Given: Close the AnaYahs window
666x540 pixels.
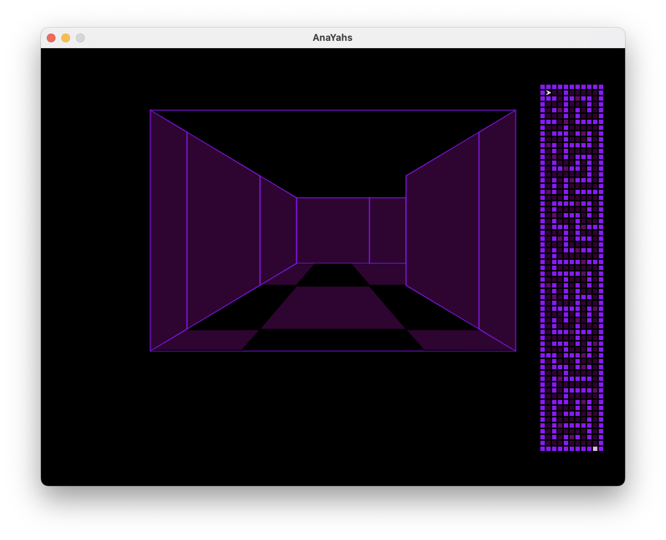Looking at the screenshot, I should pos(51,38).
